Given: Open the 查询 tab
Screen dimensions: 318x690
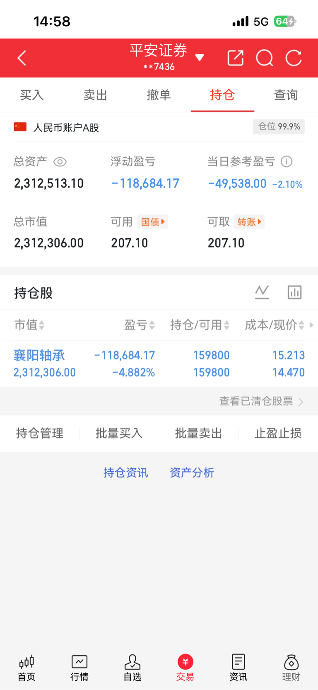Looking at the screenshot, I should (286, 95).
